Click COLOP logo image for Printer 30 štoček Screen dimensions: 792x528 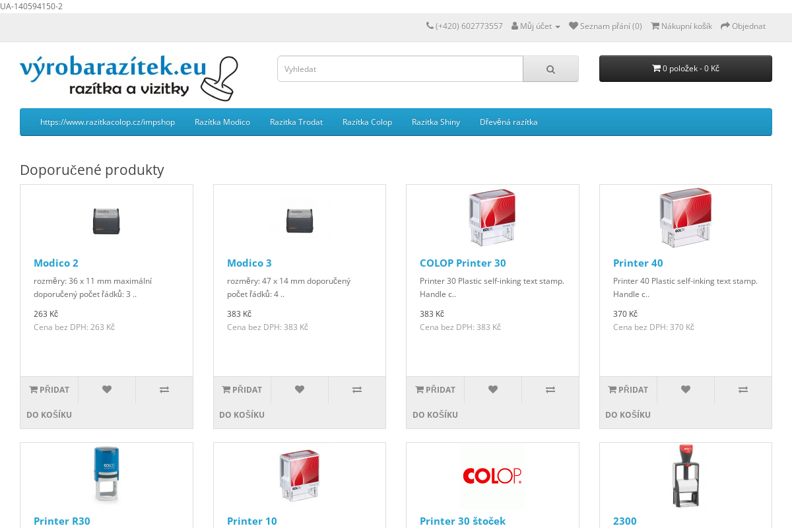[x=492, y=475]
